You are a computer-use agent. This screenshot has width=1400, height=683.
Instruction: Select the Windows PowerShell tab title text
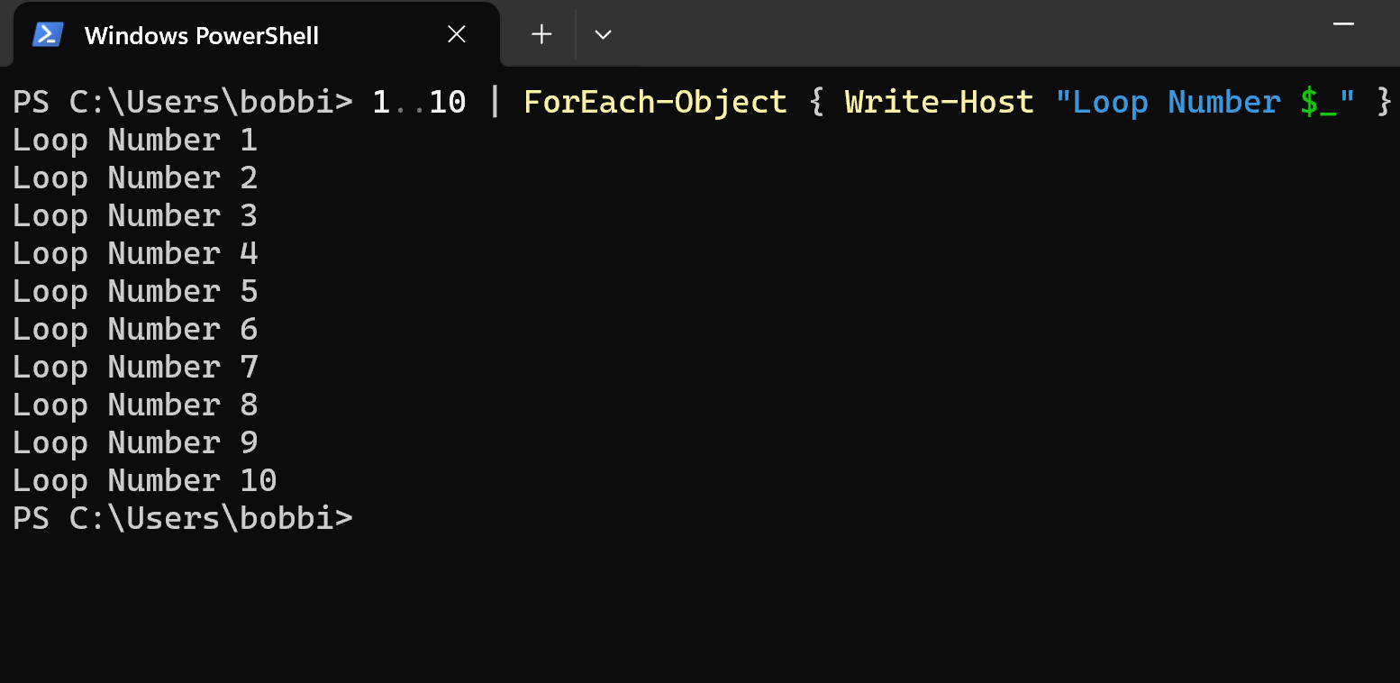click(201, 34)
